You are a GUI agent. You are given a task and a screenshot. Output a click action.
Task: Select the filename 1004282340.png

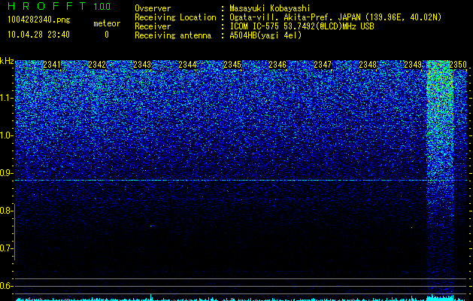pyautogui.click(x=39, y=20)
